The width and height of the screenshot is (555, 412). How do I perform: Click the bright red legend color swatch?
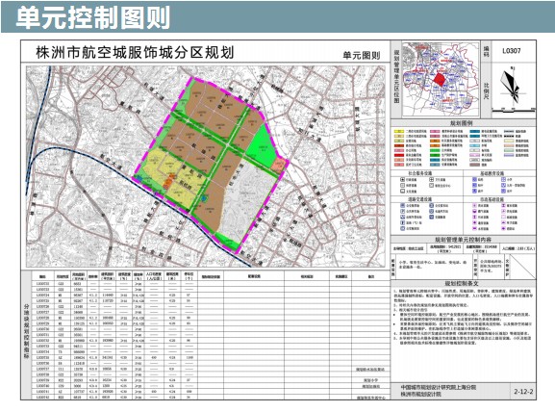coord(399,155)
